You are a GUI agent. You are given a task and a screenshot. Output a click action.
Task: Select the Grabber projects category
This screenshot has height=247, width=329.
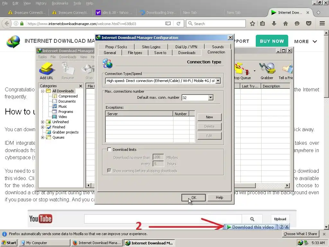point(66,132)
